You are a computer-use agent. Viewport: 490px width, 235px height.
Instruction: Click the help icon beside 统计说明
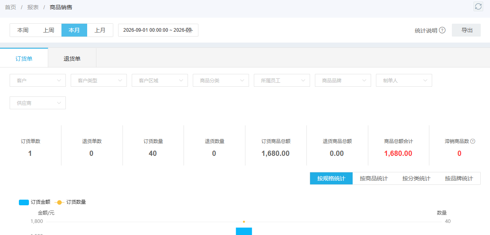pyautogui.click(x=442, y=30)
